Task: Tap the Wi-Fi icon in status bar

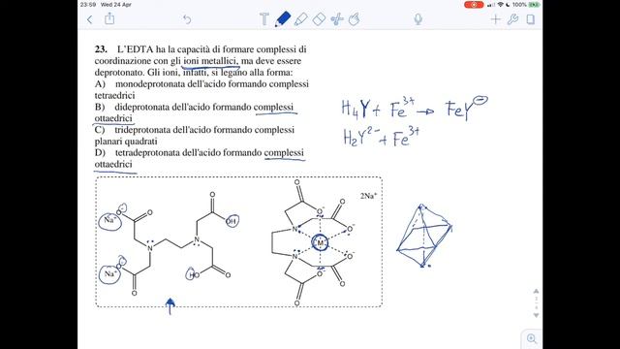Action: 500,5
